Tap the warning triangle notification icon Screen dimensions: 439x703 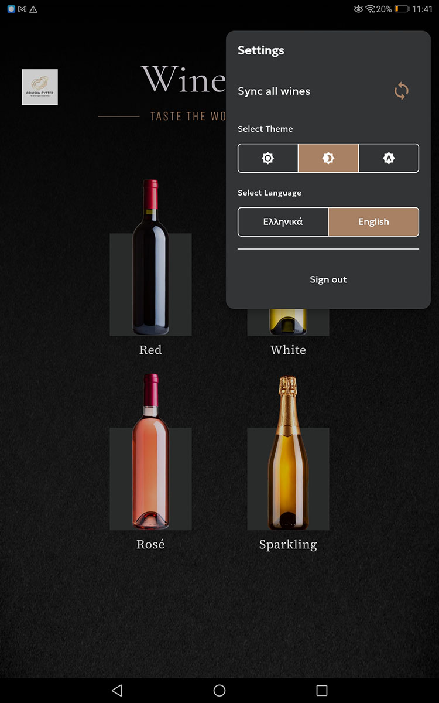coord(33,9)
